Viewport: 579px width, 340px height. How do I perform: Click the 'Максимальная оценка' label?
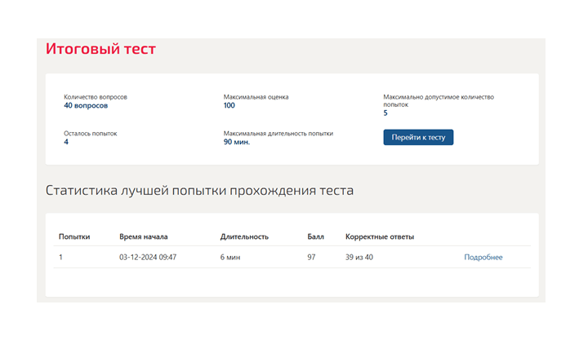[256, 97]
